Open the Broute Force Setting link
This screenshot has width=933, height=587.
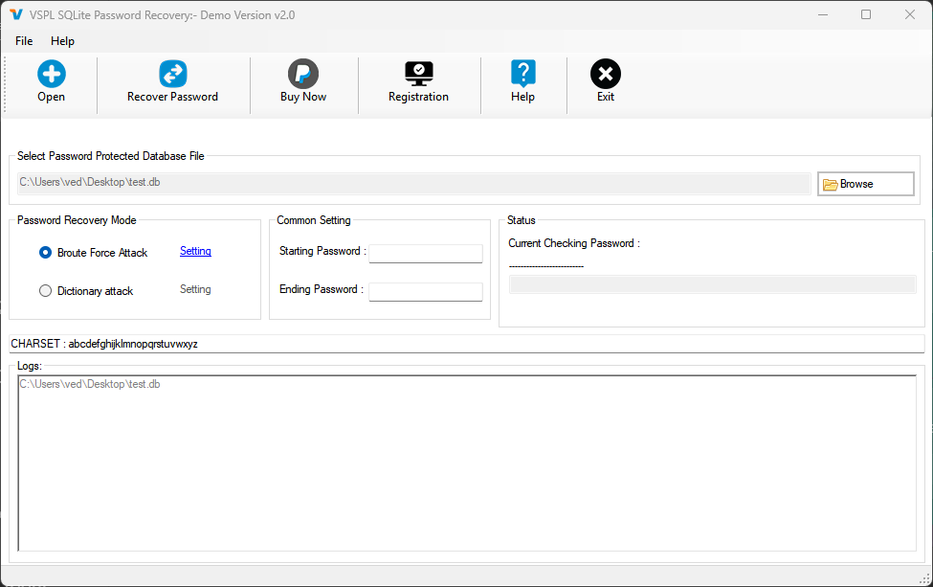pyautogui.click(x=195, y=251)
